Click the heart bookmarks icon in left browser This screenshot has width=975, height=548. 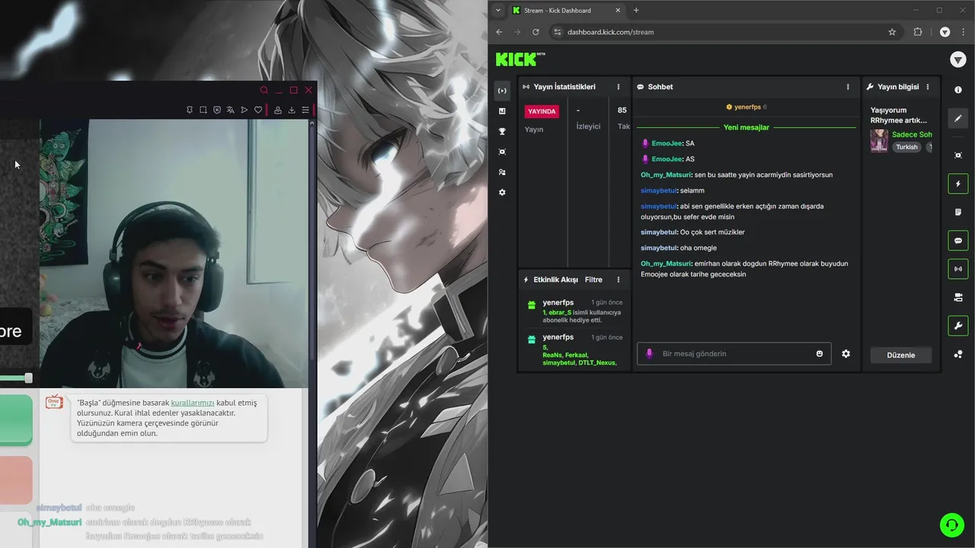point(258,110)
